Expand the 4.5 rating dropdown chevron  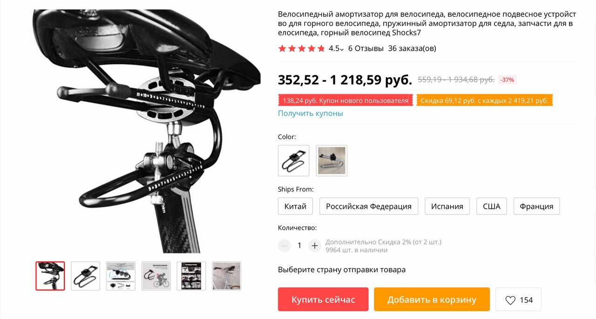pyautogui.click(x=342, y=49)
